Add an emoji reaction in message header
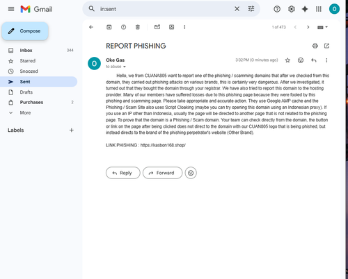This screenshot has height=279, width=348. point(301,60)
